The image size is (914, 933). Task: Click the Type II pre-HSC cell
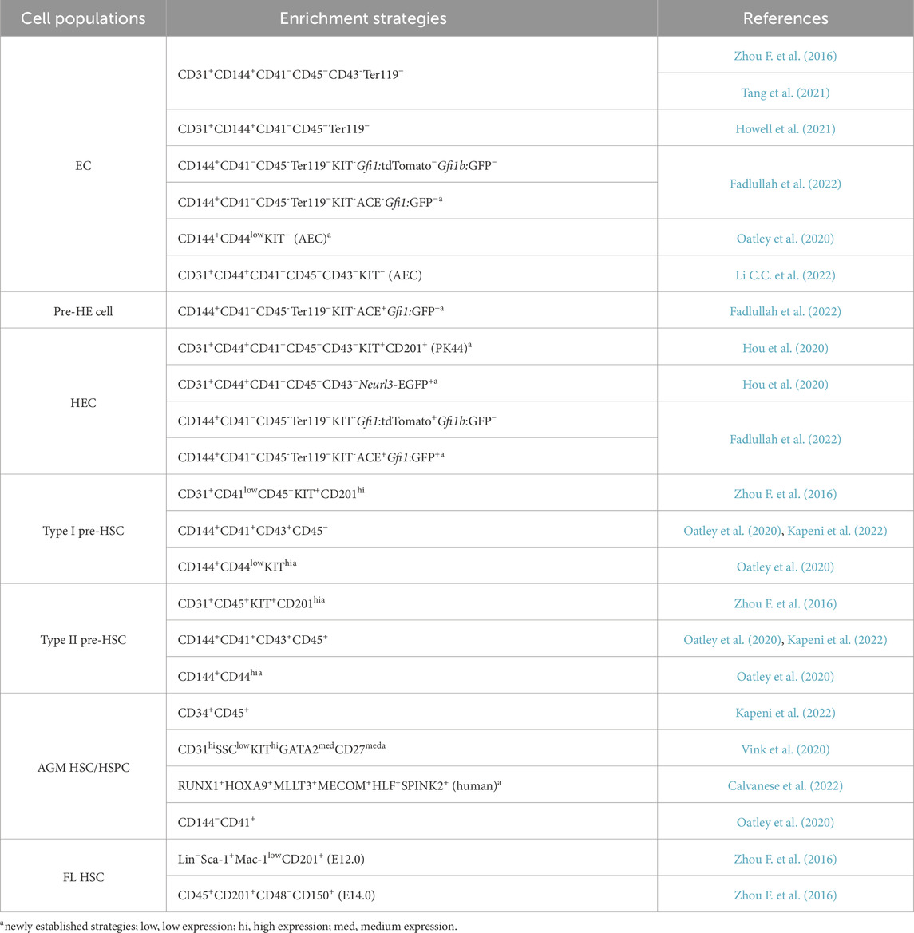[x=83, y=640]
